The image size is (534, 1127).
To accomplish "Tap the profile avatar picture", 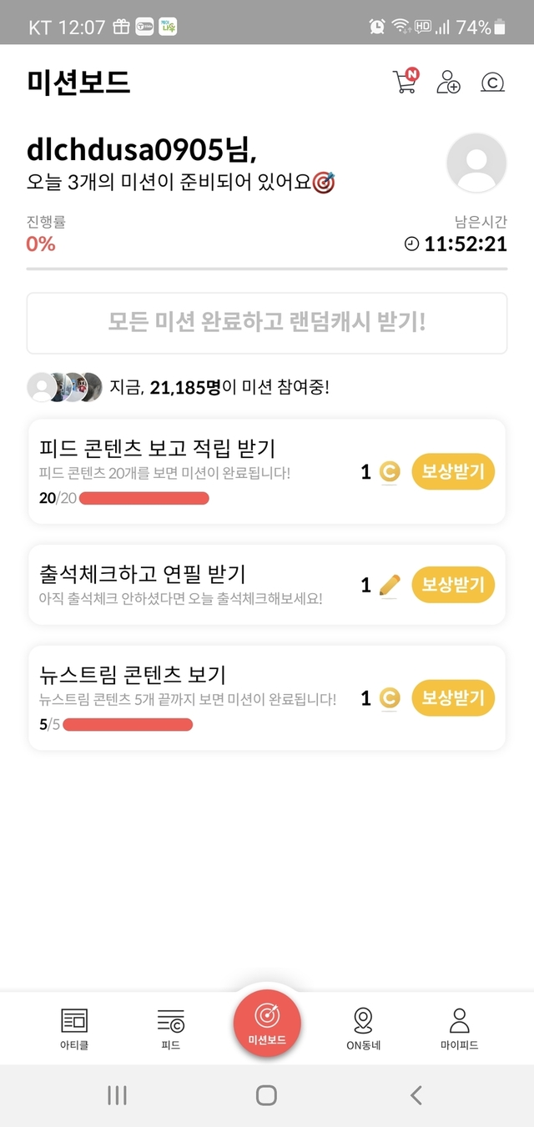I will [476, 163].
